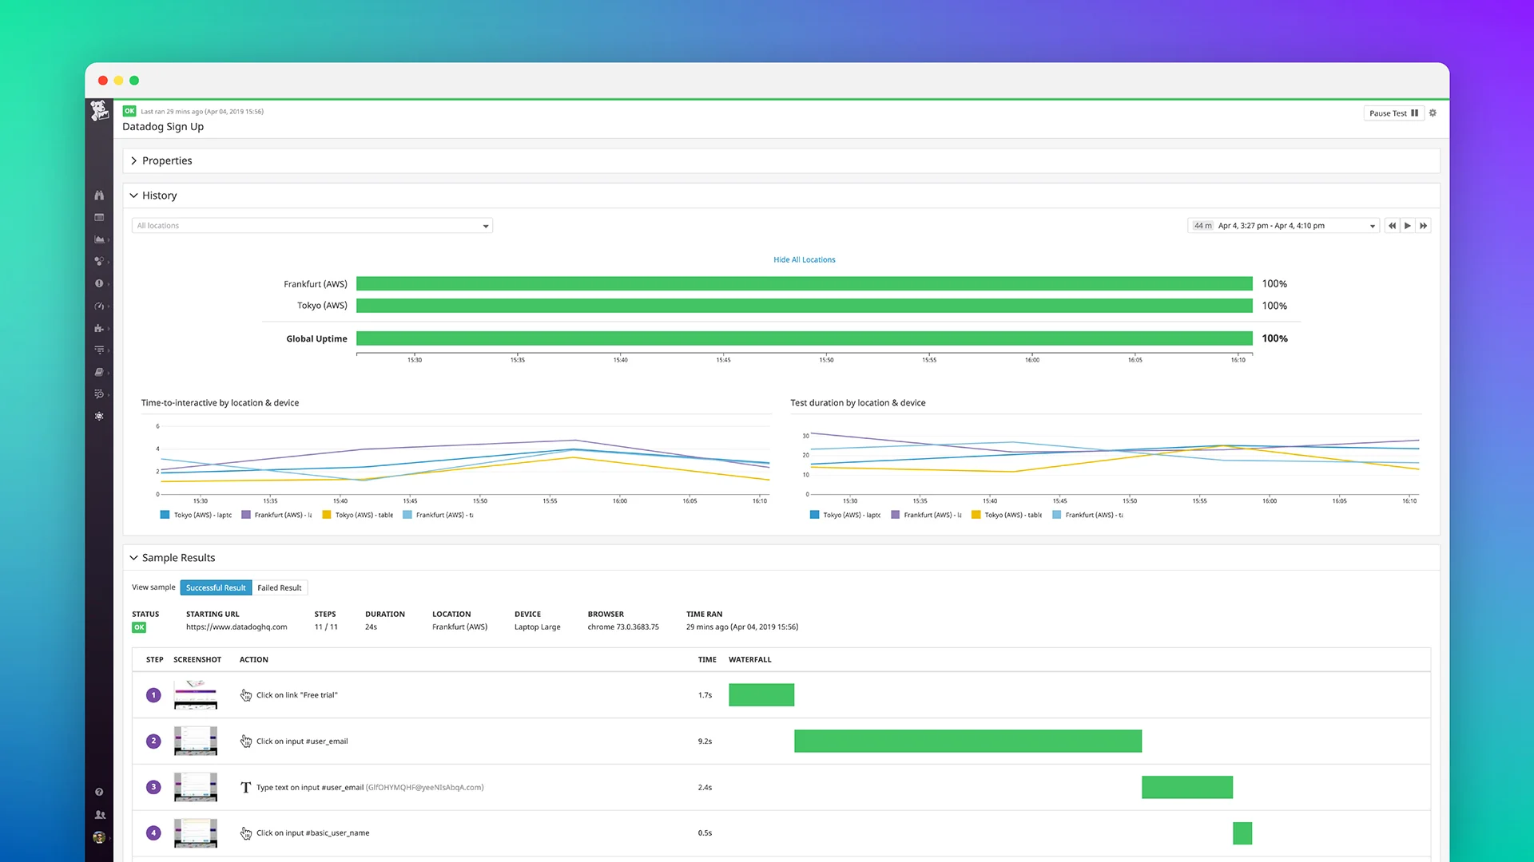Open the Dashboards sidebar icon
This screenshot has width=1534, height=862.
pyautogui.click(x=99, y=217)
